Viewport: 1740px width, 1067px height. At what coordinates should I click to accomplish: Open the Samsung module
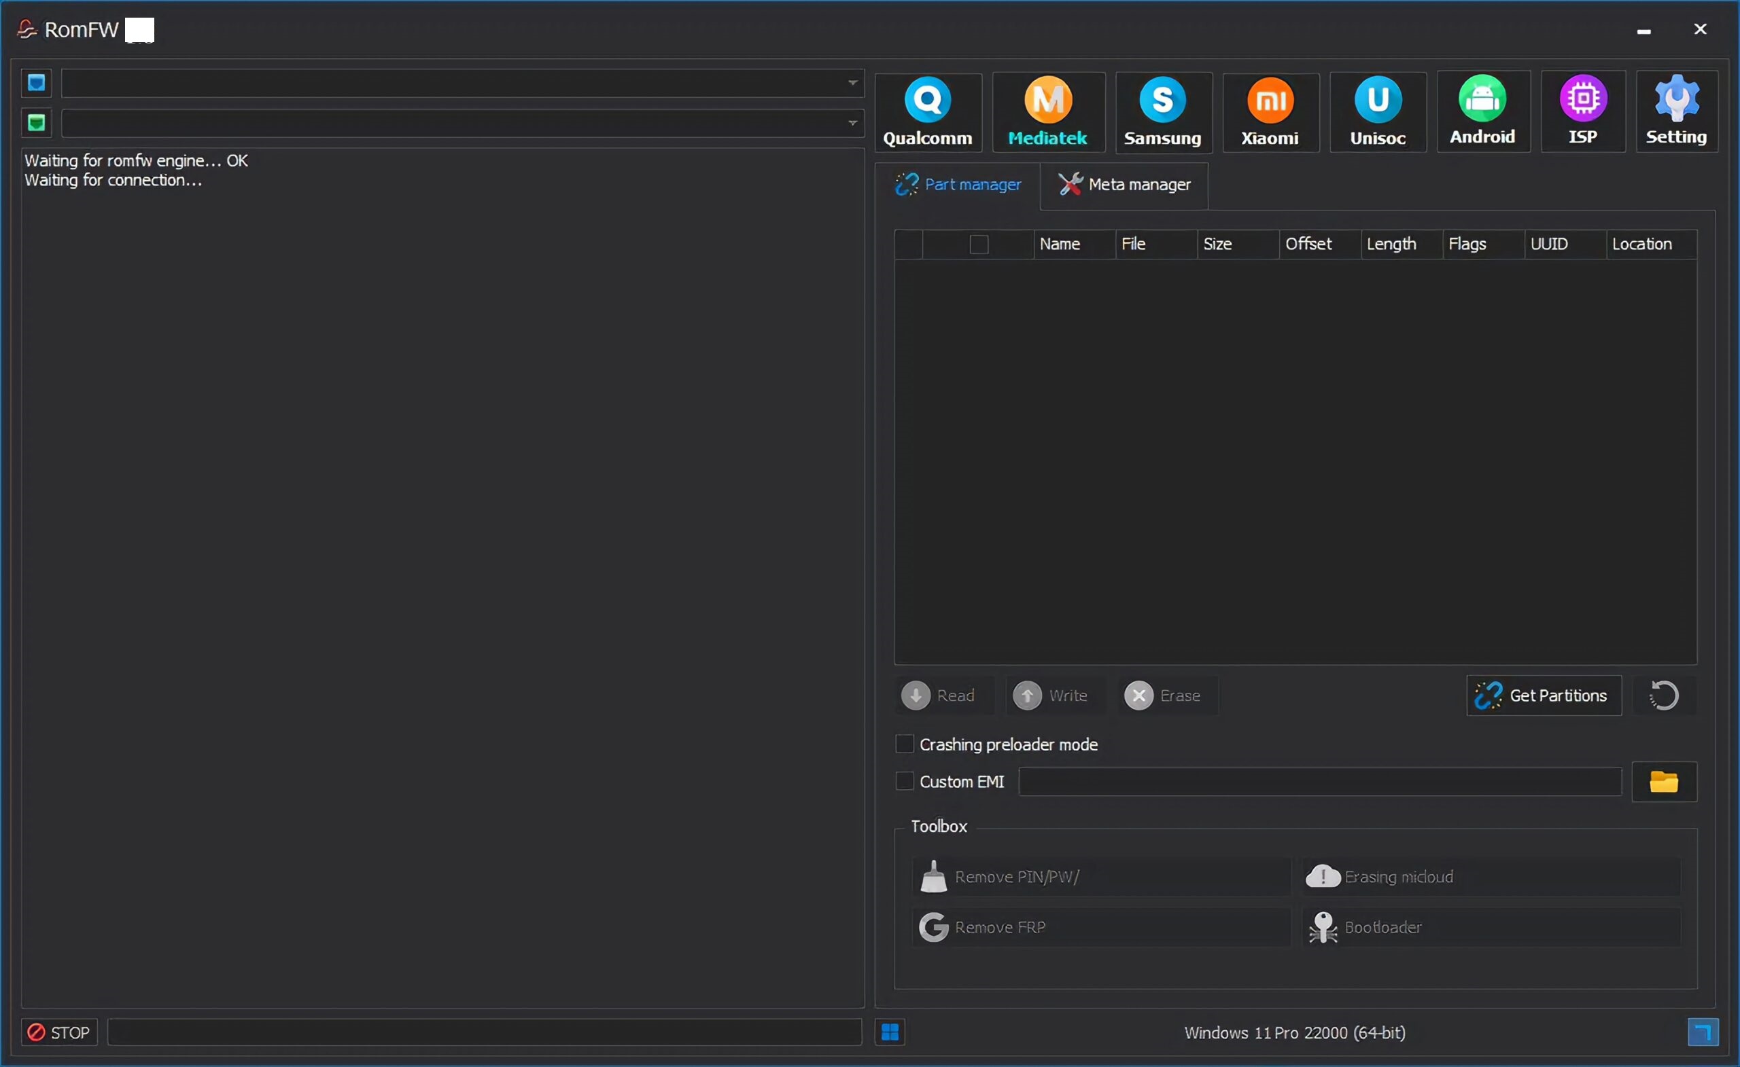[1163, 112]
